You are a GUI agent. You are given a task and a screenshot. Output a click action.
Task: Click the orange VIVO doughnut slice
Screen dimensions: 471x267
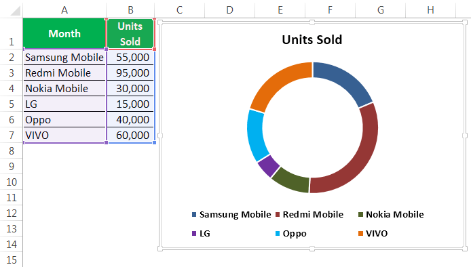[x=278, y=83]
